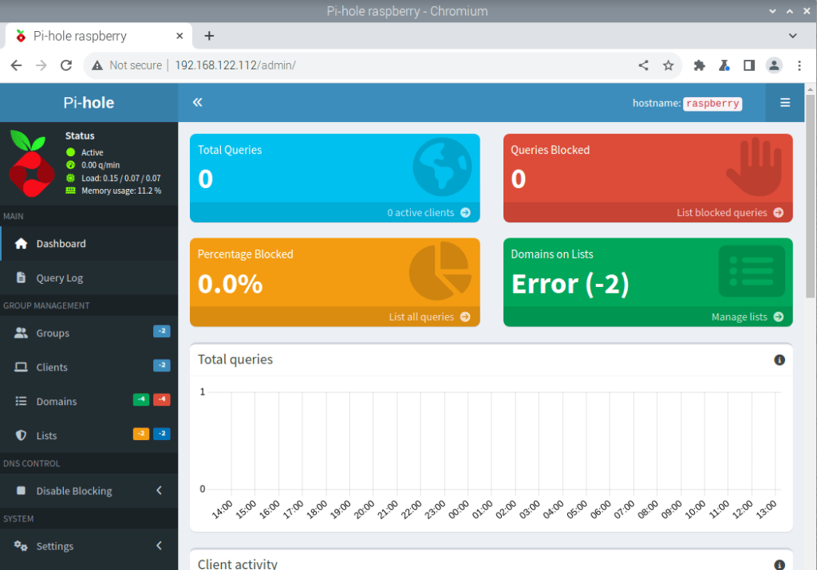Select the Pi-hole raspberry browser tab
The image size is (817, 570).
point(99,36)
